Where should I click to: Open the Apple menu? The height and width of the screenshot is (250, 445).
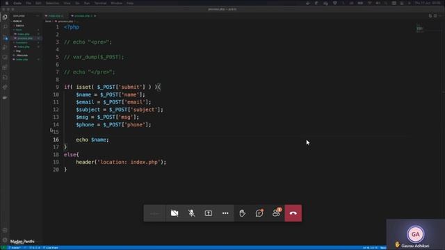tap(7, 3)
